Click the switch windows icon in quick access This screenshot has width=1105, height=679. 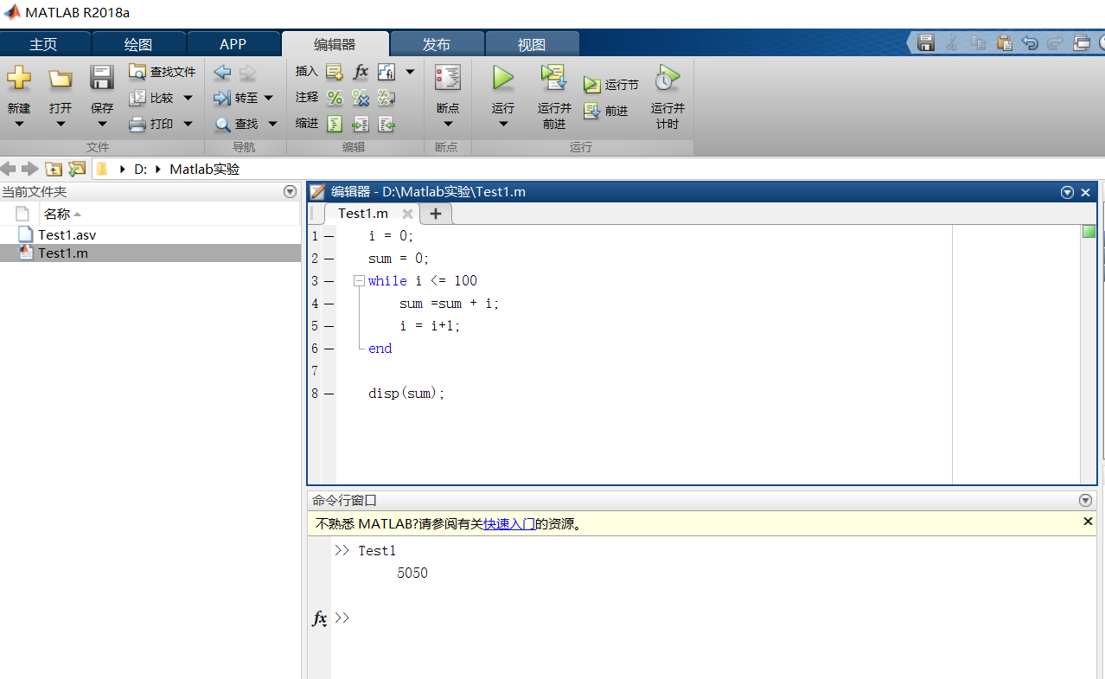(1082, 42)
